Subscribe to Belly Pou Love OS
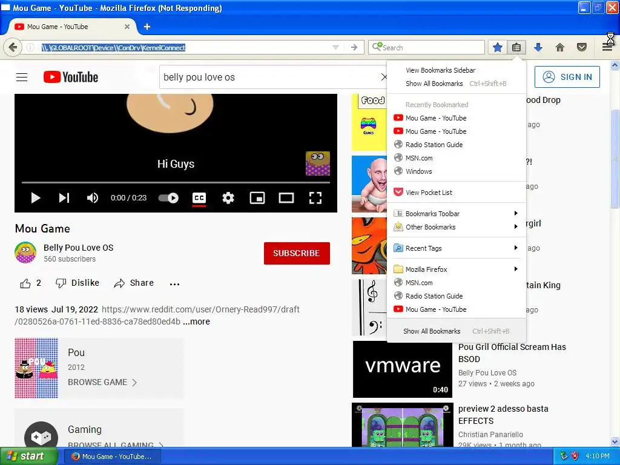620x465 pixels. tap(297, 253)
